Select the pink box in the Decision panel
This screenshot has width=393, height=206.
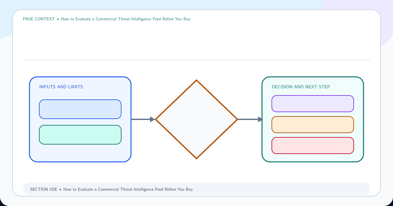tap(313, 146)
